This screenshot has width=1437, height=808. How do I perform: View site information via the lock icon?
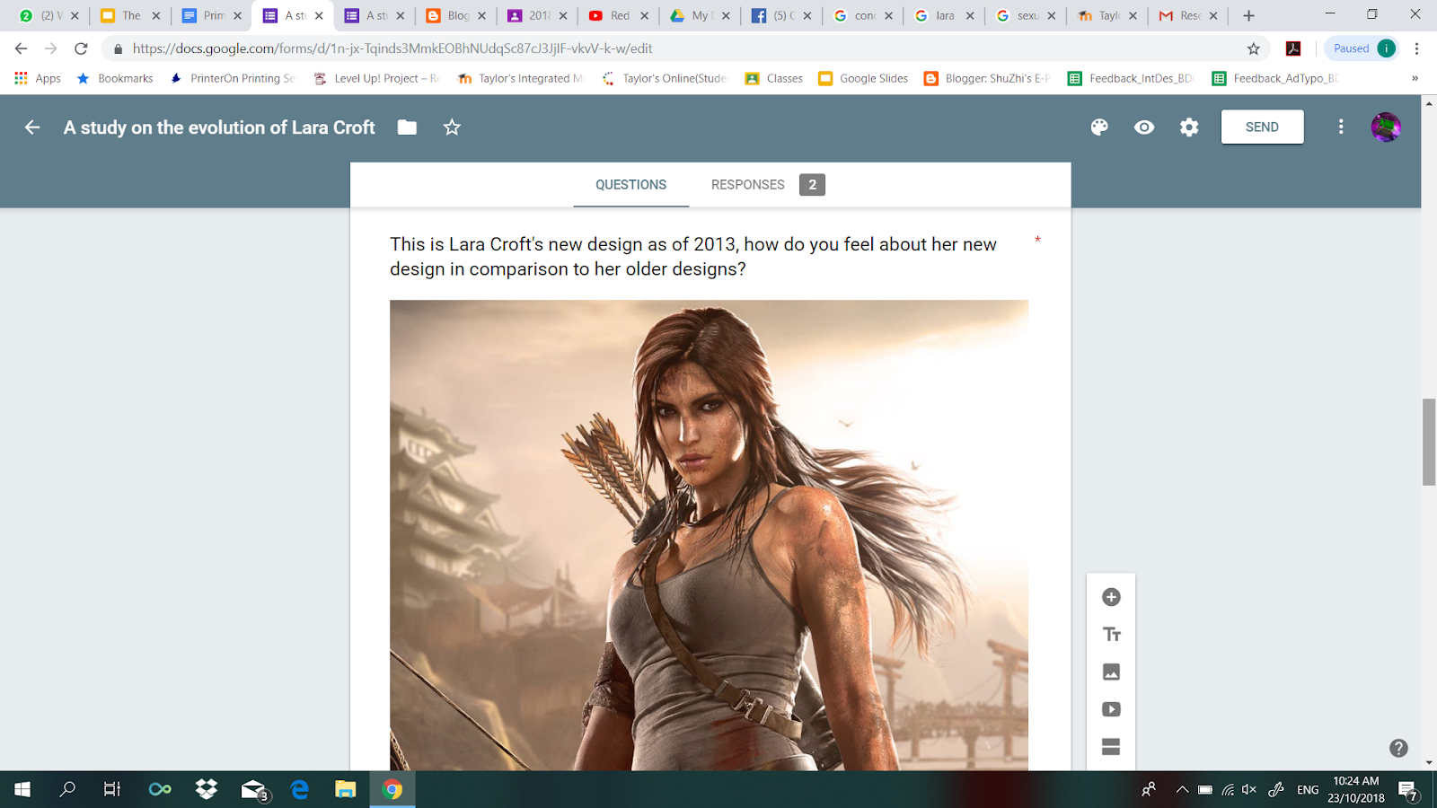118,48
